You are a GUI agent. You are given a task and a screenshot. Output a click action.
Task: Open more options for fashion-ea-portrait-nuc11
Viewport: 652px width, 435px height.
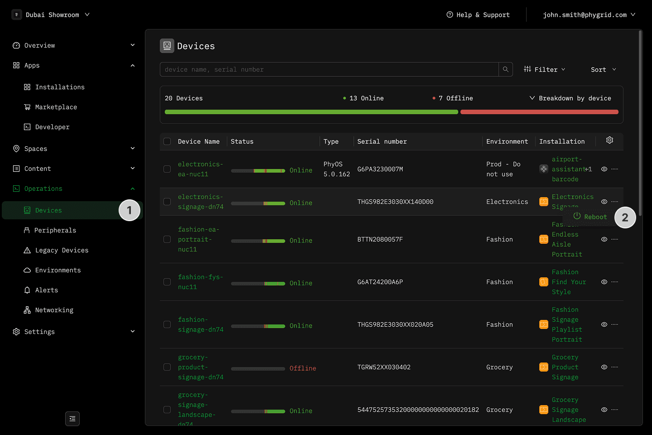tap(614, 239)
